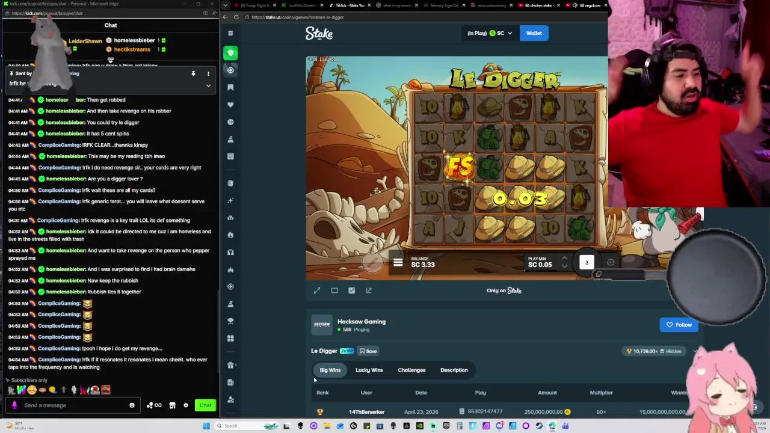Open the Stake sidebar hamburger menu

pyautogui.click(x=230, y=33)
